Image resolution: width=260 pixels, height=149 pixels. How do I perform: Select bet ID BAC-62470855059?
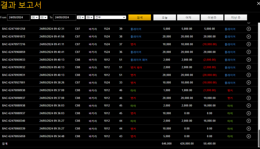pyautogui.click(x=14, y=136)
